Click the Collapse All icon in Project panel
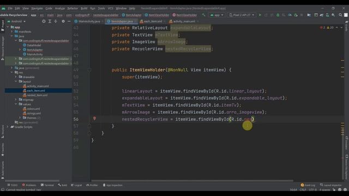 56,21
